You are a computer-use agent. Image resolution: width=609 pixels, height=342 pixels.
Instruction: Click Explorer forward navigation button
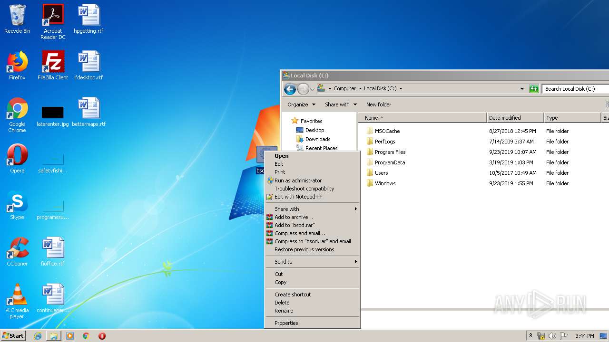tap(303, 89)
